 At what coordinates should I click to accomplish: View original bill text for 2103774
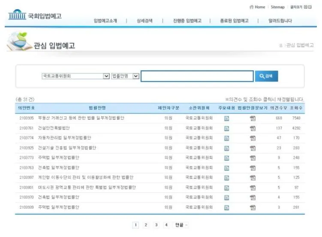(x=253, y=138)
